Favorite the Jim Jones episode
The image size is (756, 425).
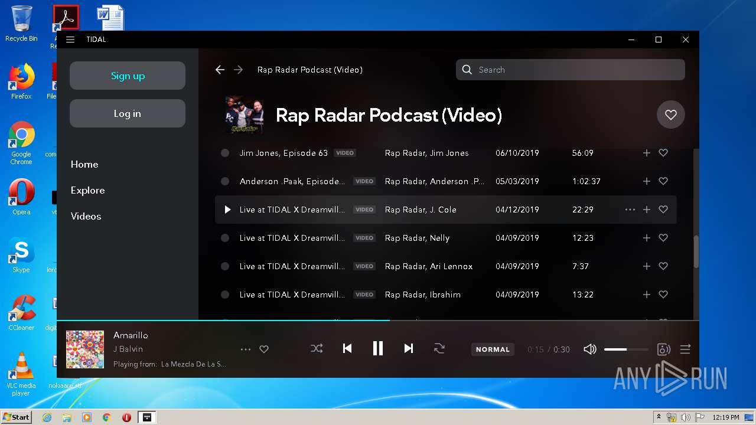tap(663, 153)
